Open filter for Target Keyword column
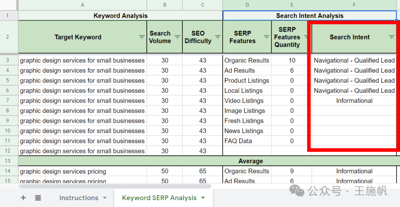Image resolution: width=400 pixels, height=207 pixels. pyautogui.click(x=141, y=37)
